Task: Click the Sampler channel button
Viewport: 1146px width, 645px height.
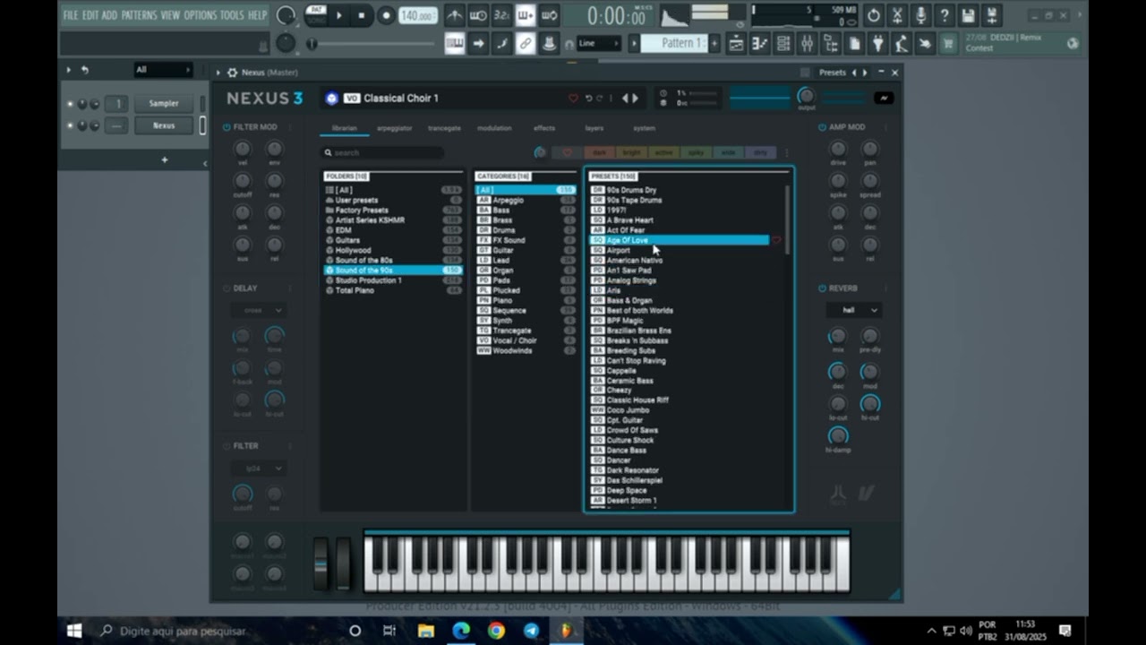Action: coord(164,103)
